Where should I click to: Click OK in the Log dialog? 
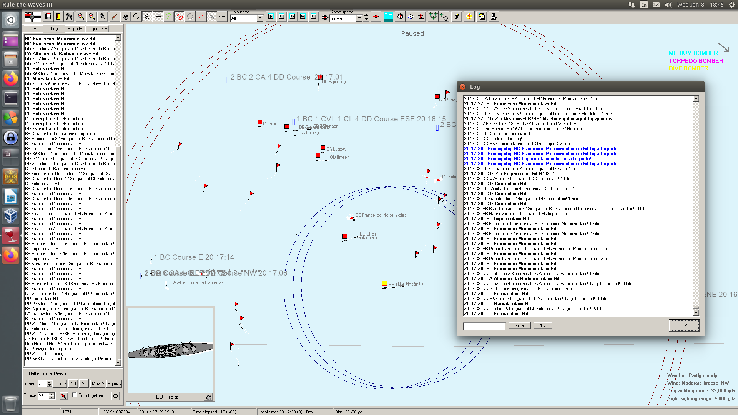684,326
